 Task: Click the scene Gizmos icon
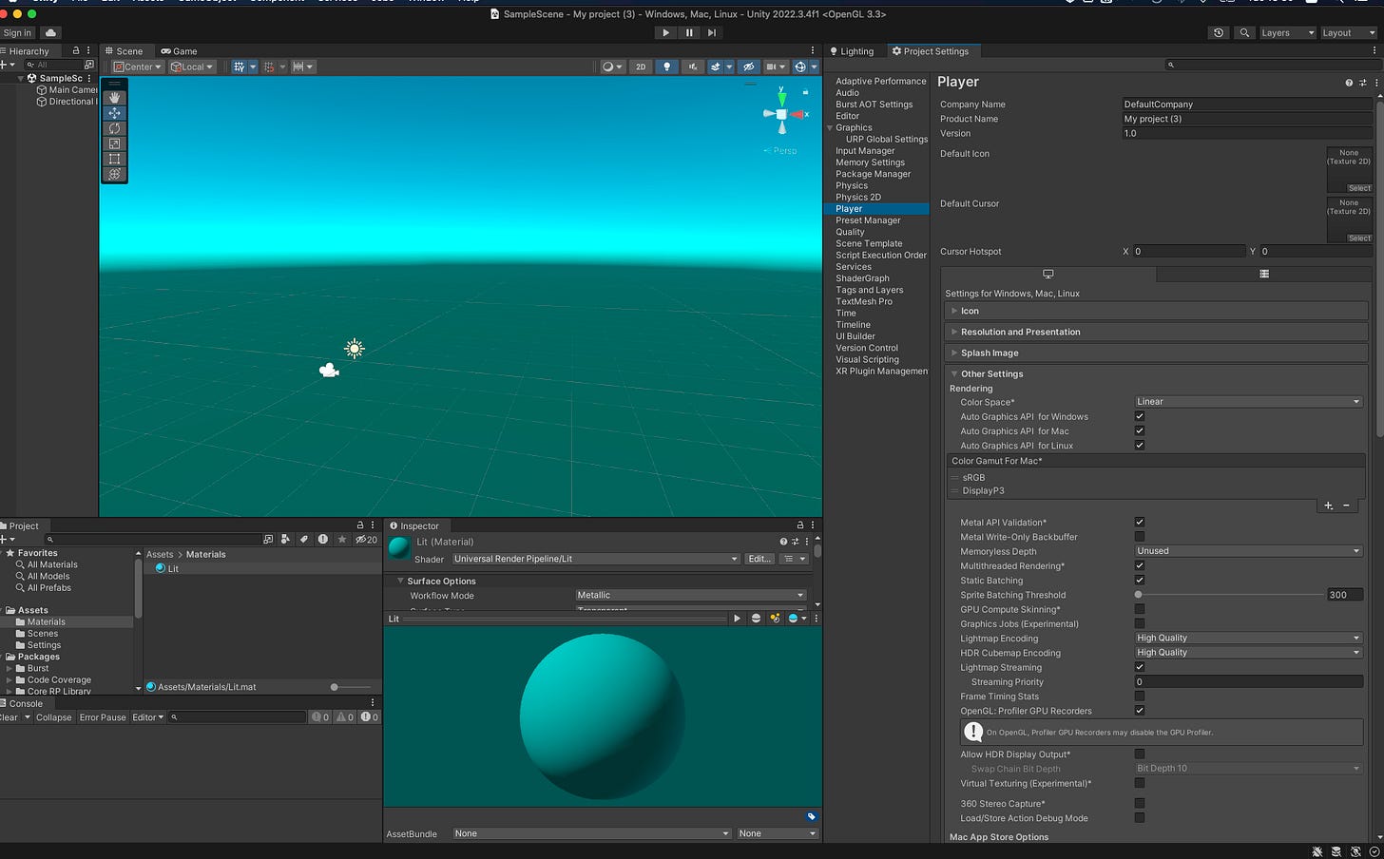click(800, 67)
